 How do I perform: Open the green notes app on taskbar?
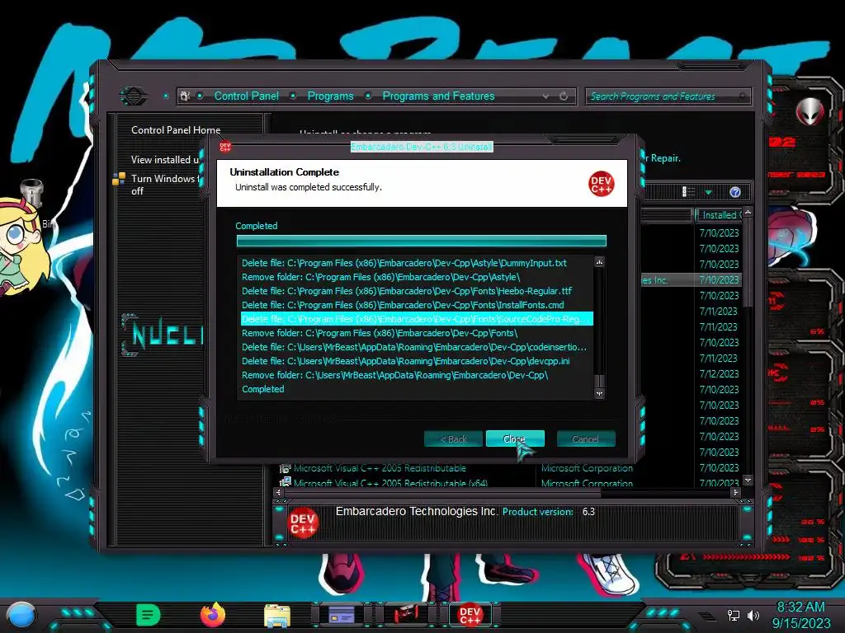point(149,615)
